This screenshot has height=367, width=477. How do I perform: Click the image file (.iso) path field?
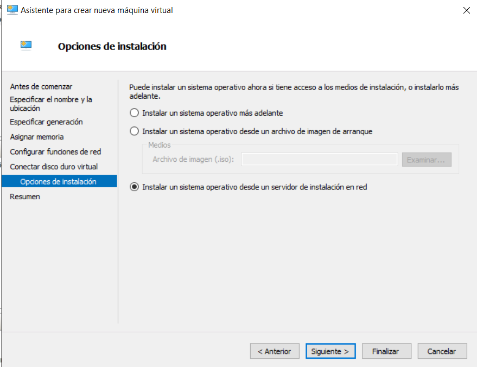click(320, 159)
